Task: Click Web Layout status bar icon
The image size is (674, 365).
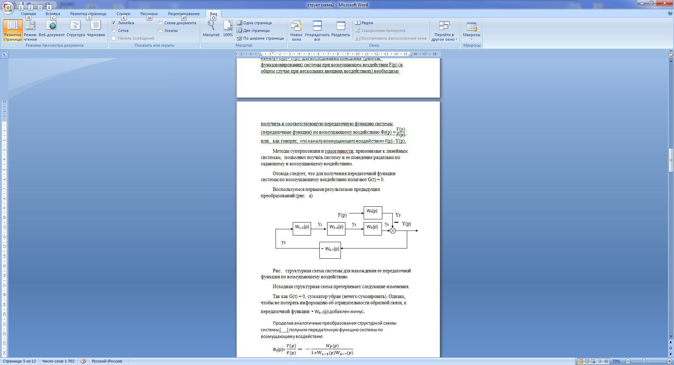Action: (593, 361)
